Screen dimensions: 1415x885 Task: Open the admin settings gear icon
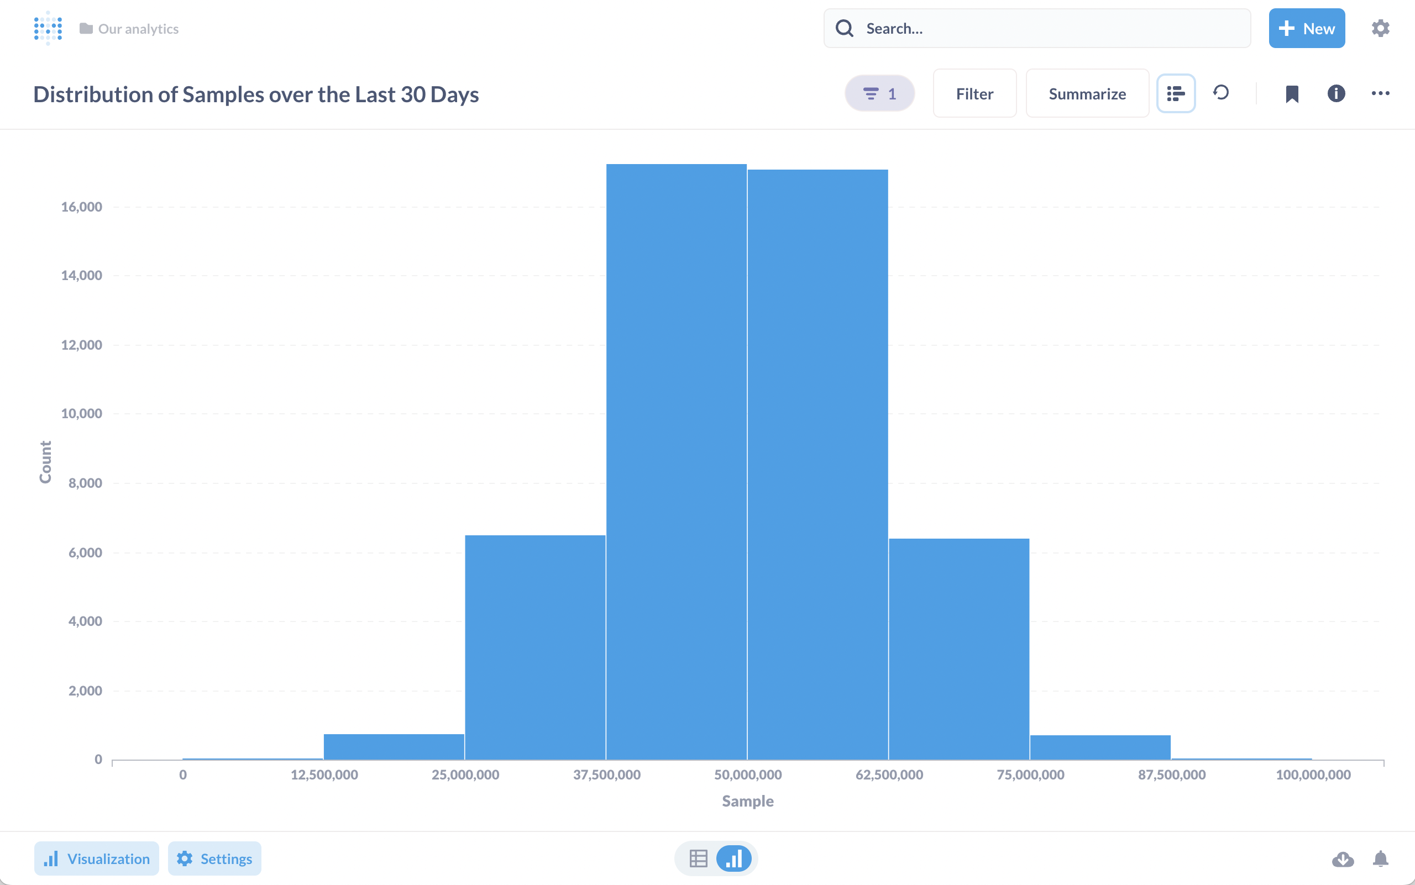coord(1380,28)
